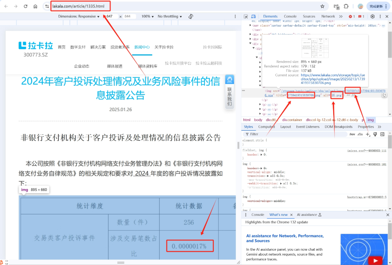
Task: Close the bottom drawer
Action: [x=388, y=215]
